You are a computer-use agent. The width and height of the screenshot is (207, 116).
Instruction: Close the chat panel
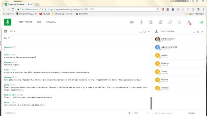coord(148,32)
